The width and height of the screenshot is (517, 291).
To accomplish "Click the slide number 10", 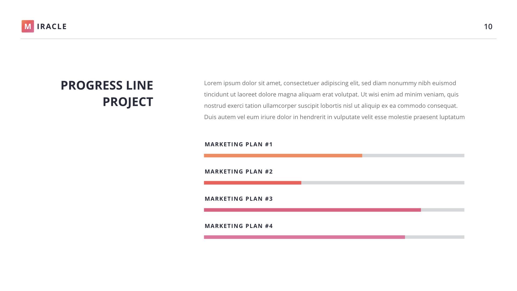I will pos(488,27).
